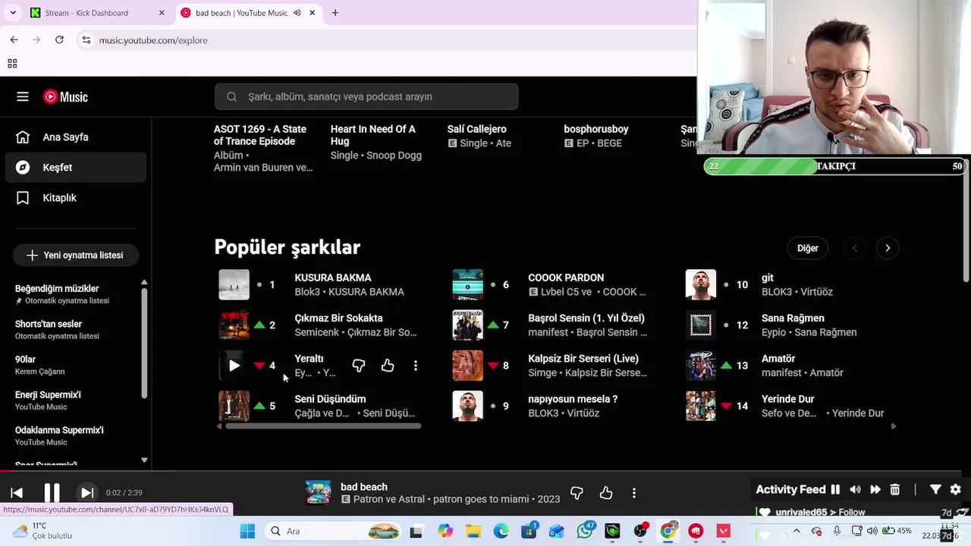Screen dimensions: 971x546
Task: Open Yerinde Dur song
Action: coord(787,399)
